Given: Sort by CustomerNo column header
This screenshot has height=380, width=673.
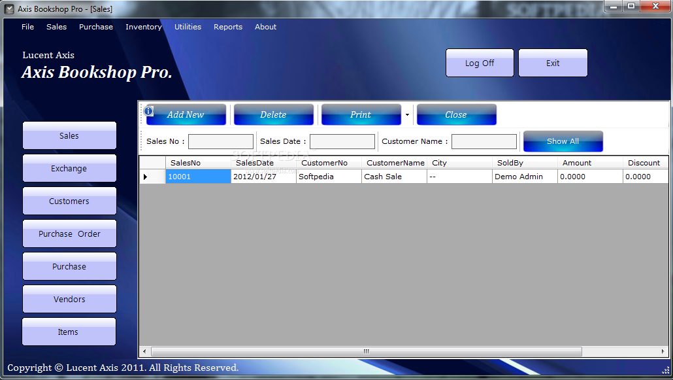Looking at the screenshot, I should [329, 162].
